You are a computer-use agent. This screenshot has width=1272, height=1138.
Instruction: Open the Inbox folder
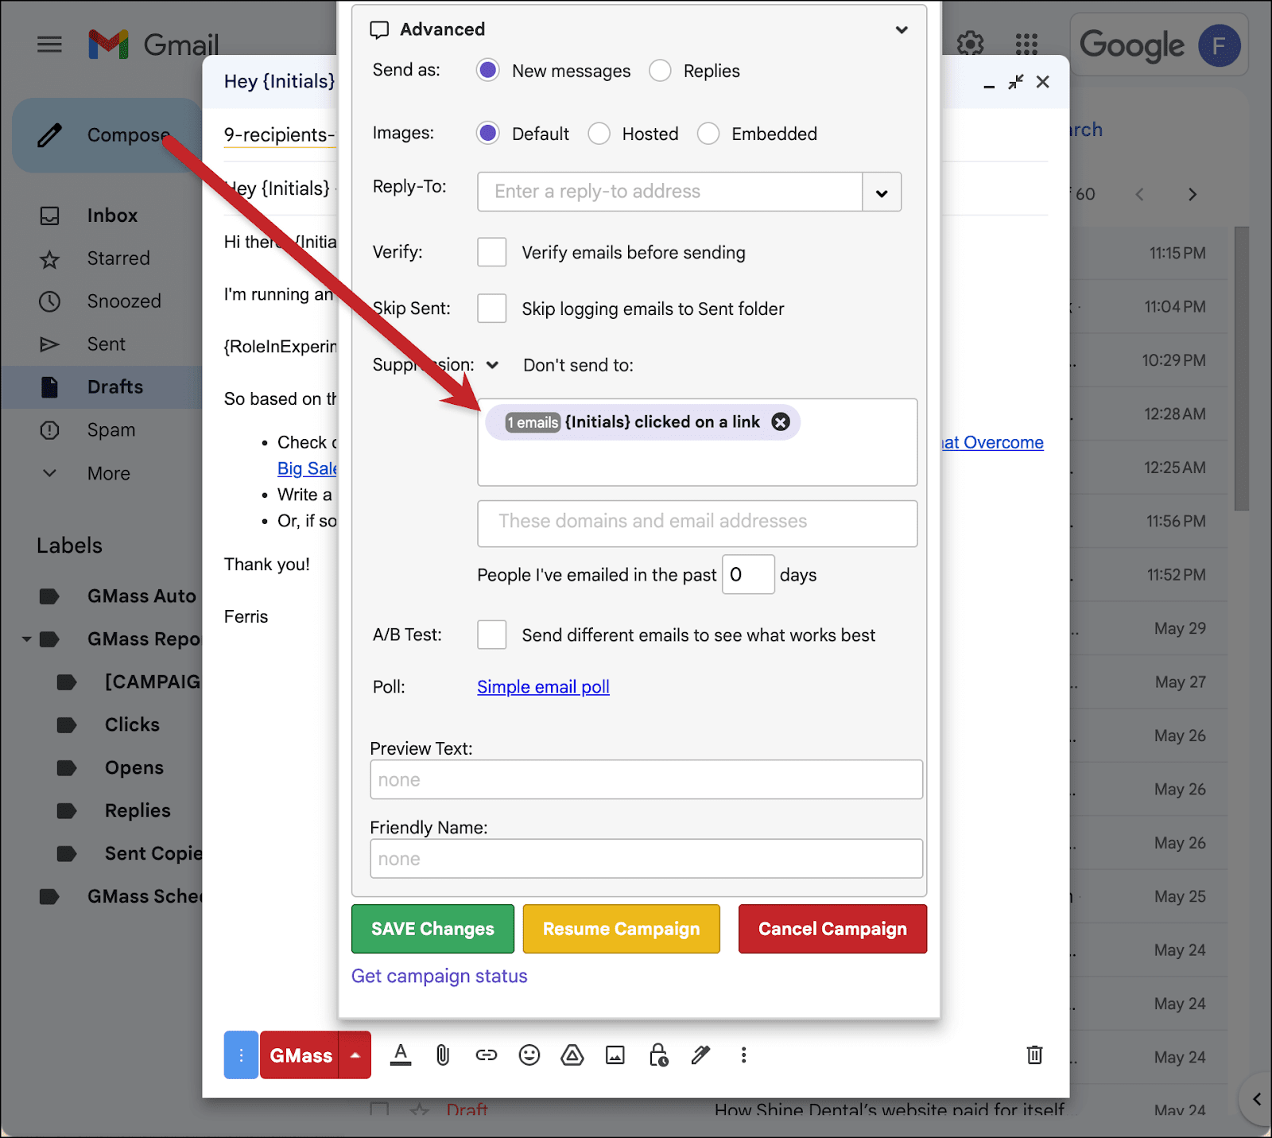click(112, 216)
